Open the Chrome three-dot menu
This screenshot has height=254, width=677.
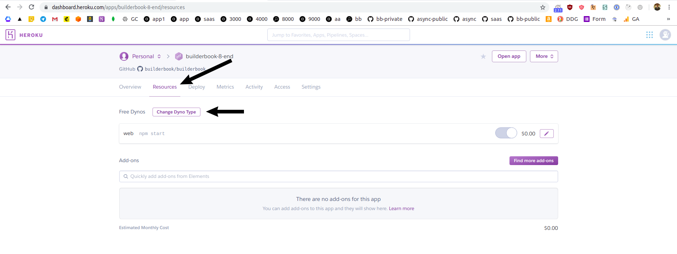669,7
